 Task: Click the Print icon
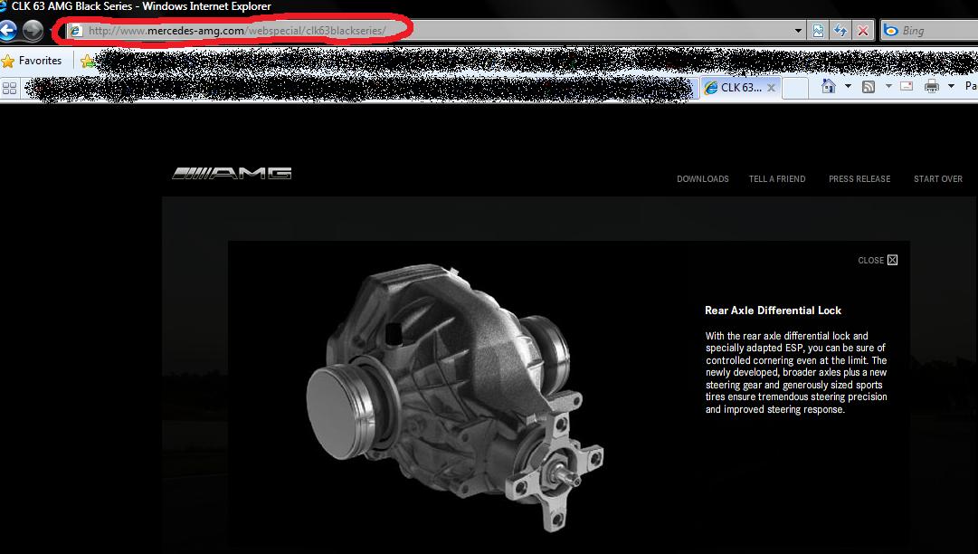pyautogui.click(x=931, y=86)
